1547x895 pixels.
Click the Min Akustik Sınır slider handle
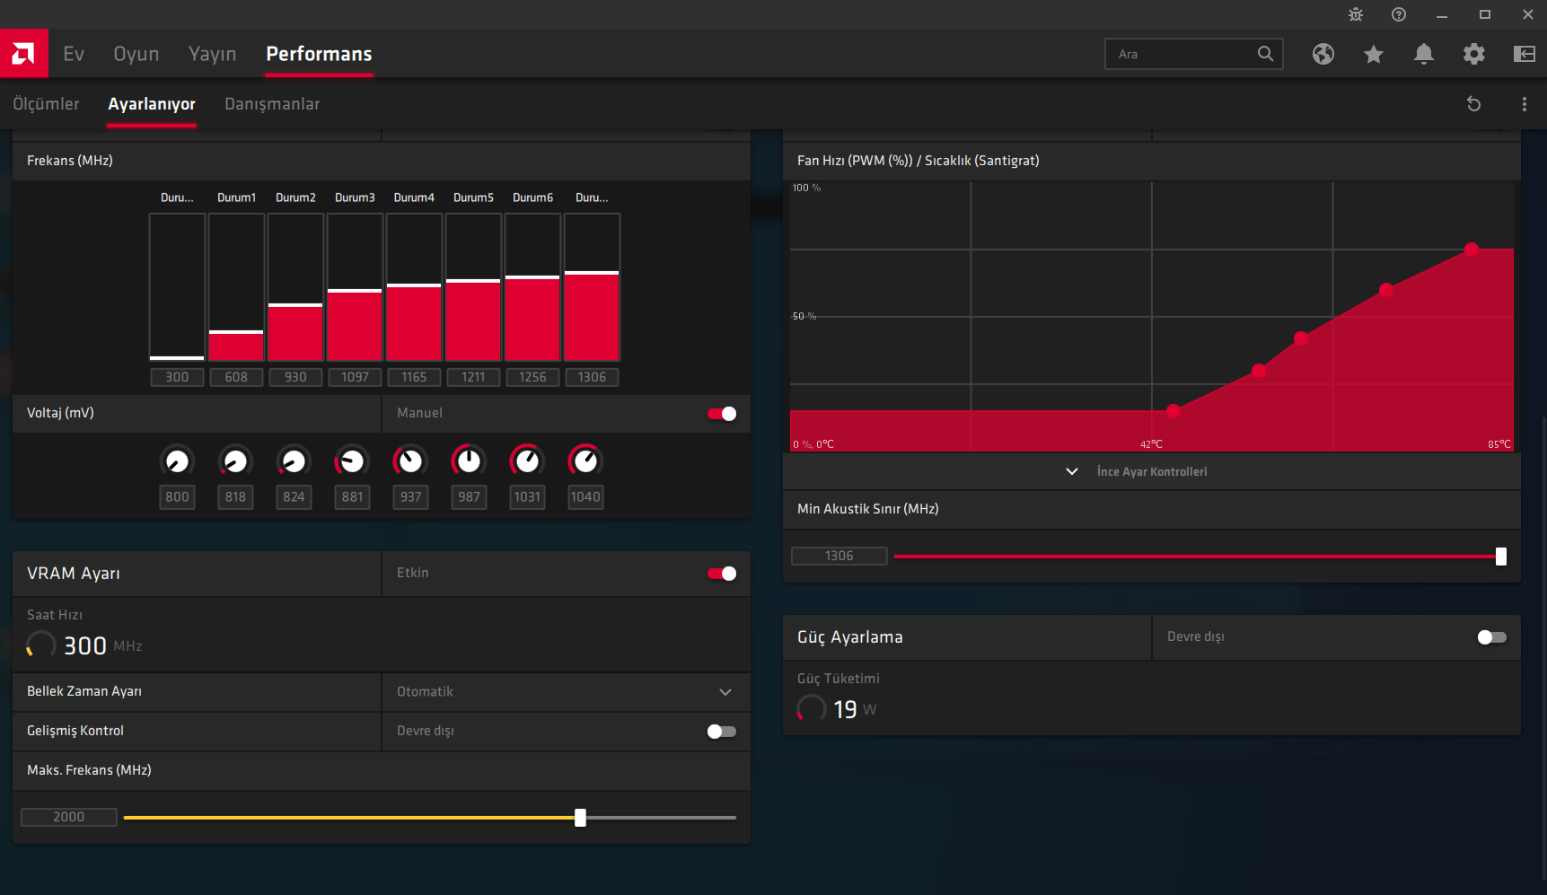coord(1501,557)
